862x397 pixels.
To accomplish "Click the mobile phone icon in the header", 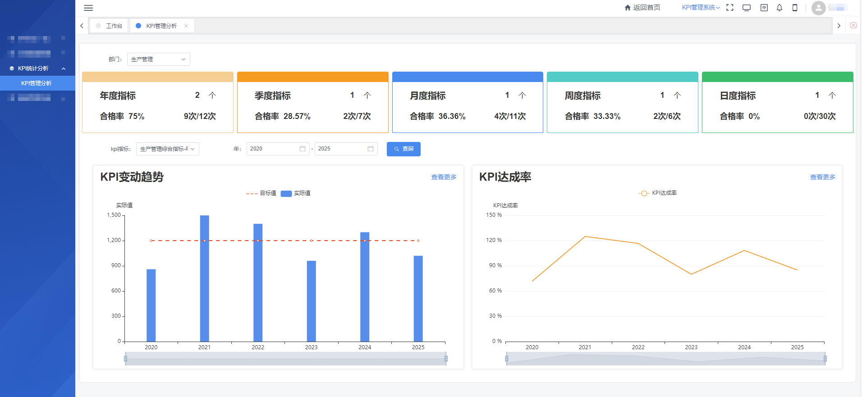I will [x=795, y=8].
